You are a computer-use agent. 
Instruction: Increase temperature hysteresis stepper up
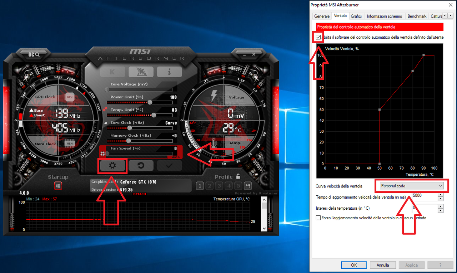coord(441,206)
